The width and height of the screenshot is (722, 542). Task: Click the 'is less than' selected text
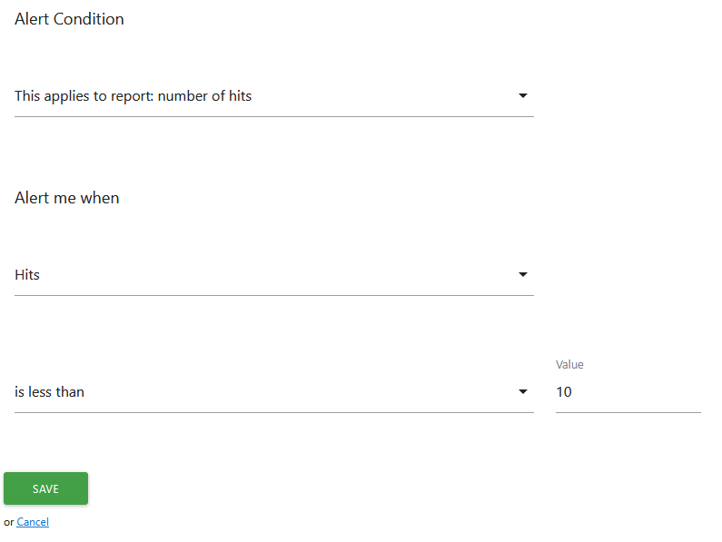coord(49,392)
